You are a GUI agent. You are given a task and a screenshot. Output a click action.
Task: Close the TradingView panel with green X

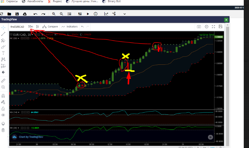pos(226,20)
